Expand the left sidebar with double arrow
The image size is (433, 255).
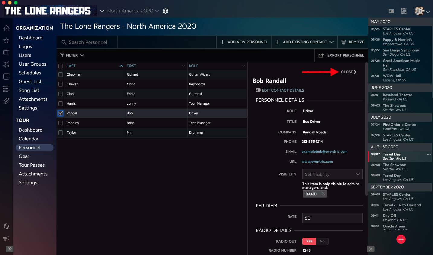click(10, 249)
